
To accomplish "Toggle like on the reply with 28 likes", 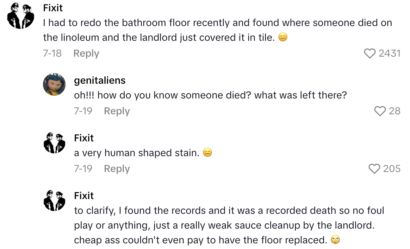I will (379, 111).
